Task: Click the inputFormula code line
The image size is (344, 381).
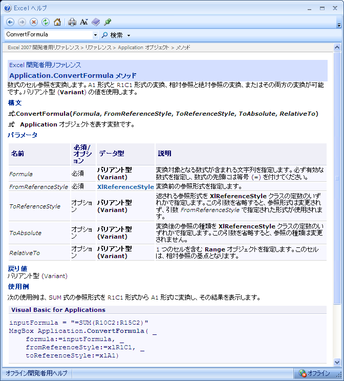Action: pyautogui.click(x=79, y=323)
